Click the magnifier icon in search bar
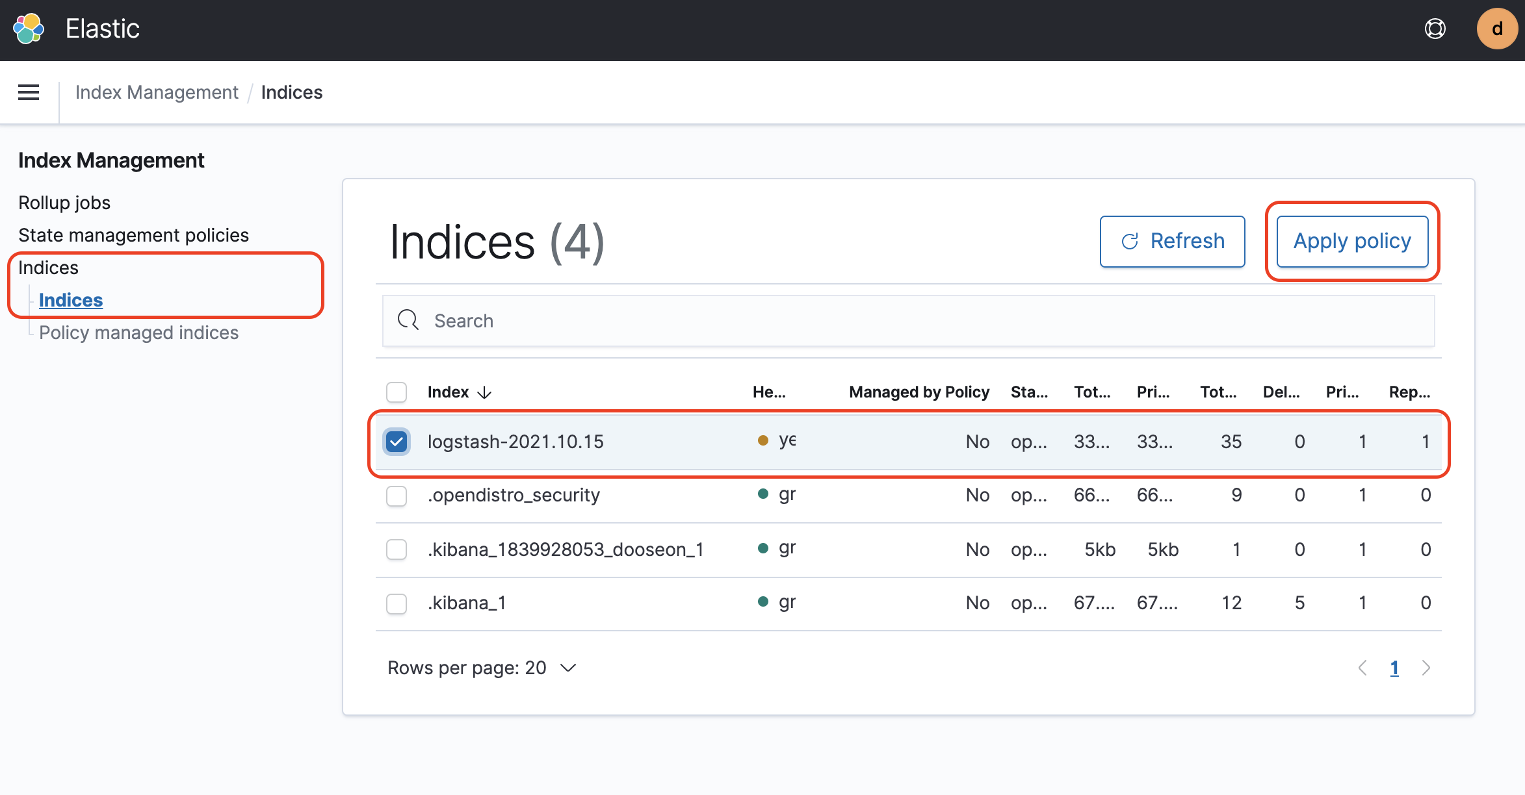Image resolution: width=1525 pixels, height=795 pixels. pos(408,320)
